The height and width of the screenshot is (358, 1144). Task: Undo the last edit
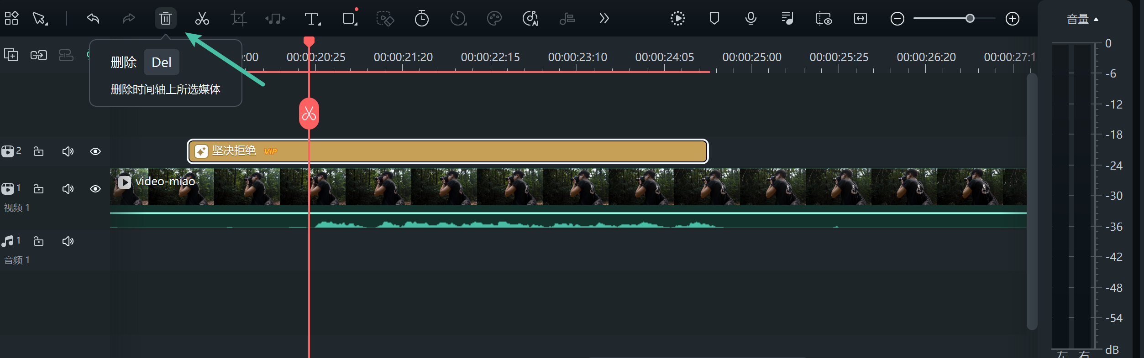pyautogui.click(x=93, y=18)
